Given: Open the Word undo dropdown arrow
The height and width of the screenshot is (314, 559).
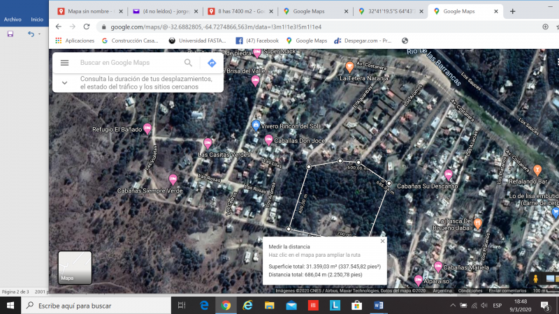Looking at the screenshot, I should (40, 34).
